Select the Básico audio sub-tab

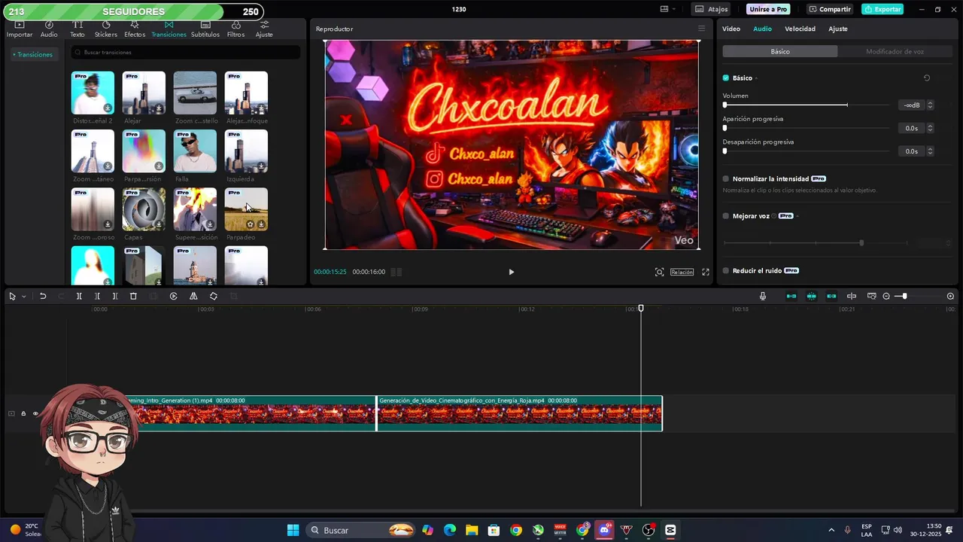pos(780,51)
